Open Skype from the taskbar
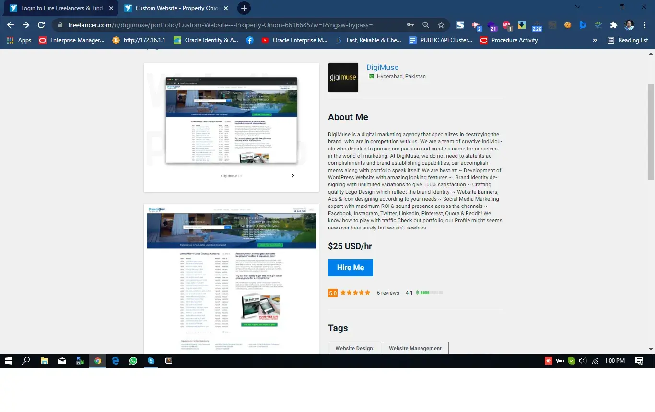Viewport: 655px width, 412px height. tap(151, 361)
